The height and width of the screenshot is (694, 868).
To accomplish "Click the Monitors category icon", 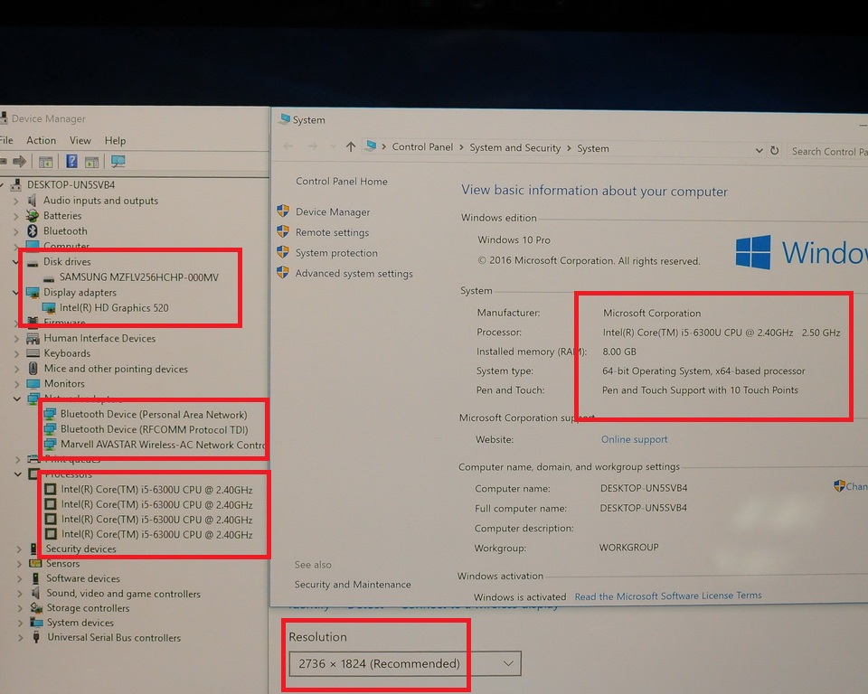I will (33, 383).
